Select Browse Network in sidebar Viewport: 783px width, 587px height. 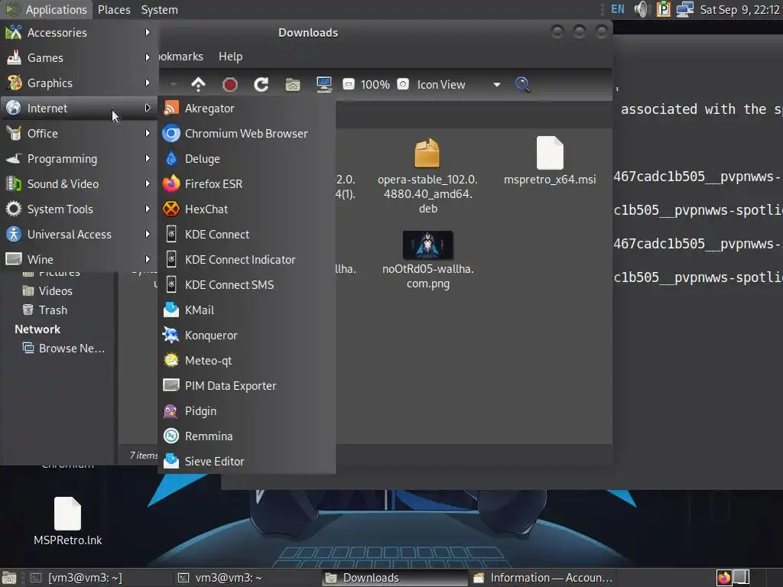tap(72, 349)
